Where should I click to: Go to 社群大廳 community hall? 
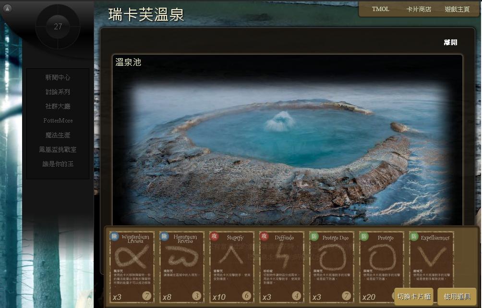pyautogui.click(x=58, y=106)
